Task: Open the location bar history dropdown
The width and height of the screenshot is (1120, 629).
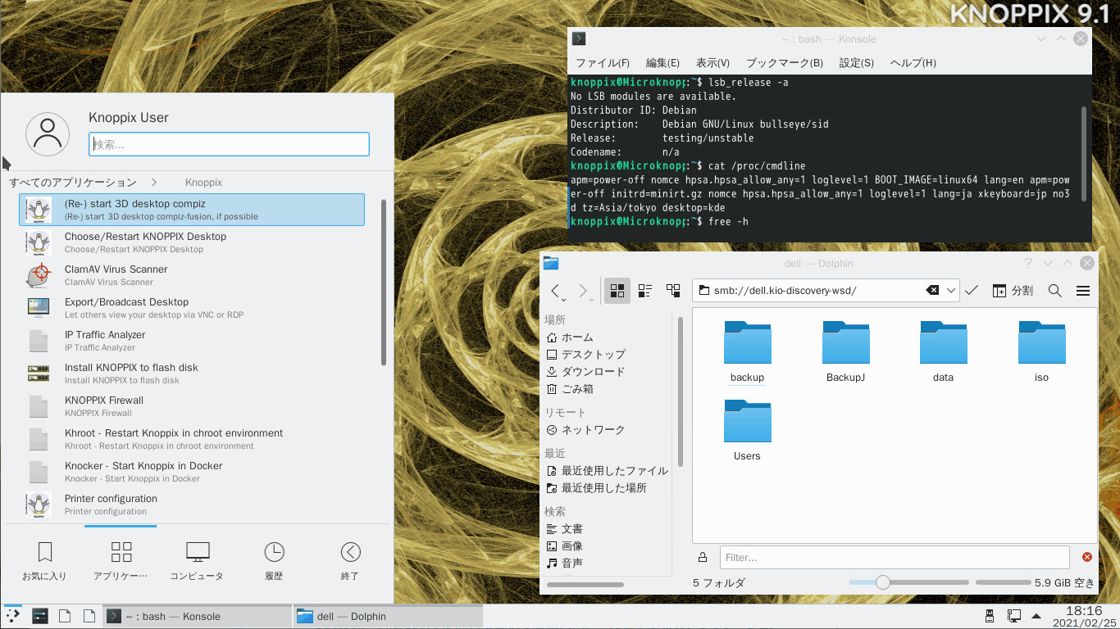Action: (x=951, y=290)
